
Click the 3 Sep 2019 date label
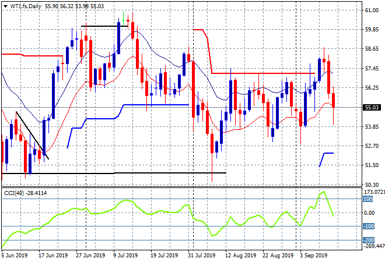314,256
